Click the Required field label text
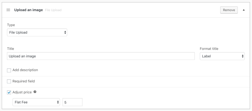The image size is (252, 111). click(x=24, y=81)
